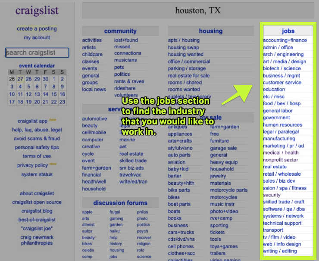Open health/well services link

coord(94,182)
